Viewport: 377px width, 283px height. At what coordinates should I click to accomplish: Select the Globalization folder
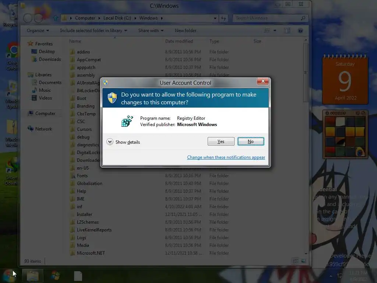tap(89, 184)
